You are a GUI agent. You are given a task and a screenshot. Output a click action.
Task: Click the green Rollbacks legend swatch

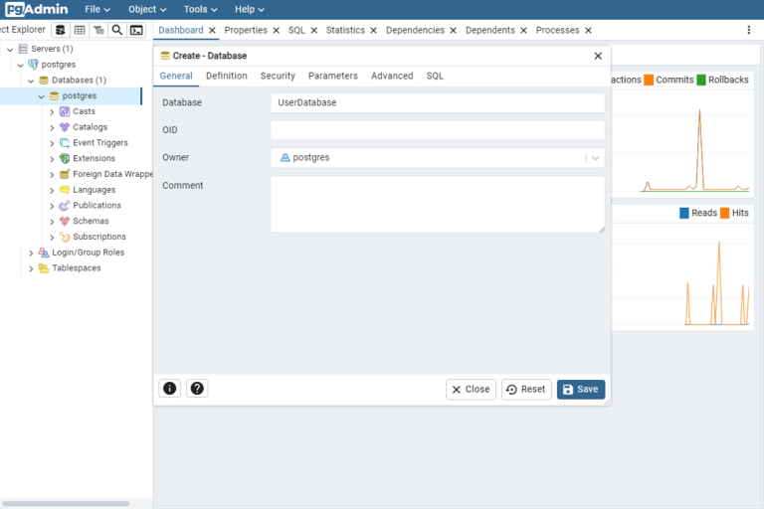pos(701,80)
